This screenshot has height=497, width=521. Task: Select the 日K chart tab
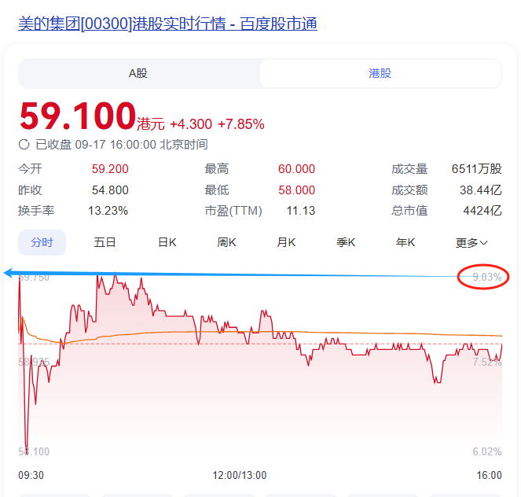coord(167,242)
